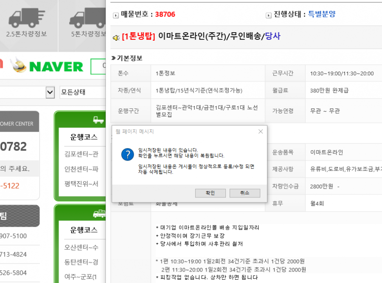Screen dimensions: 382x283
Task: Click the truck icon above the 김포센터 course card
Action: 98,119
